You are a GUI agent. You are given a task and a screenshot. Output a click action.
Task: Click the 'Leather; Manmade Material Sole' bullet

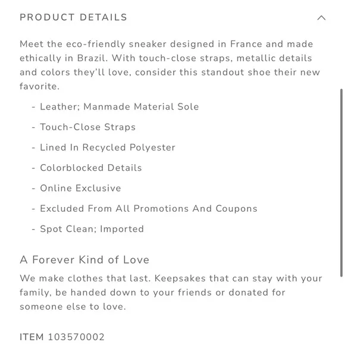pos(119,106)
